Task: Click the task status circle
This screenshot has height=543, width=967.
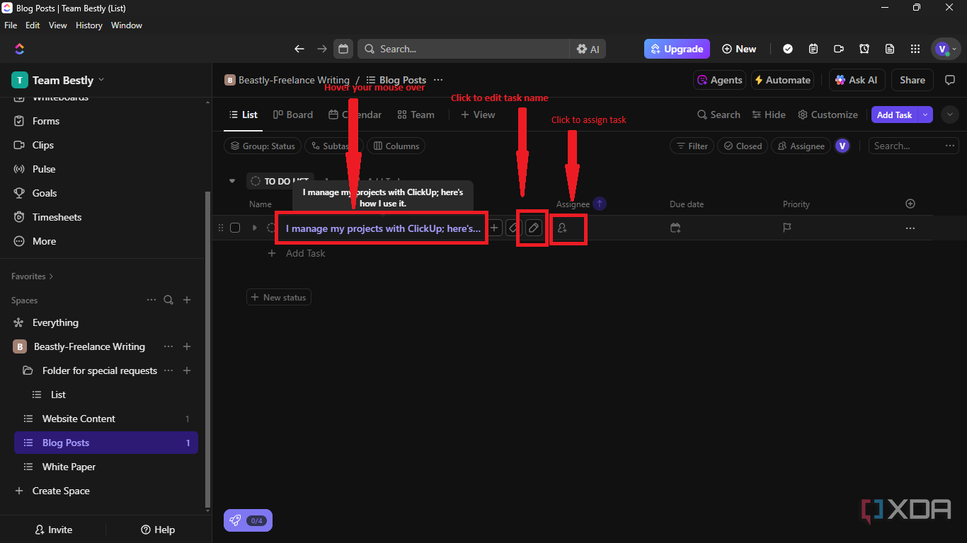Action: 271,228
